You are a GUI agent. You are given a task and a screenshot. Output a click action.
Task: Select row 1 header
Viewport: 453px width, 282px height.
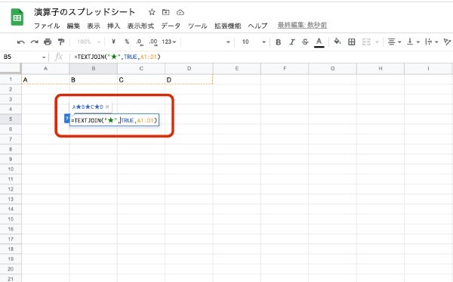[x=11, y=79]
